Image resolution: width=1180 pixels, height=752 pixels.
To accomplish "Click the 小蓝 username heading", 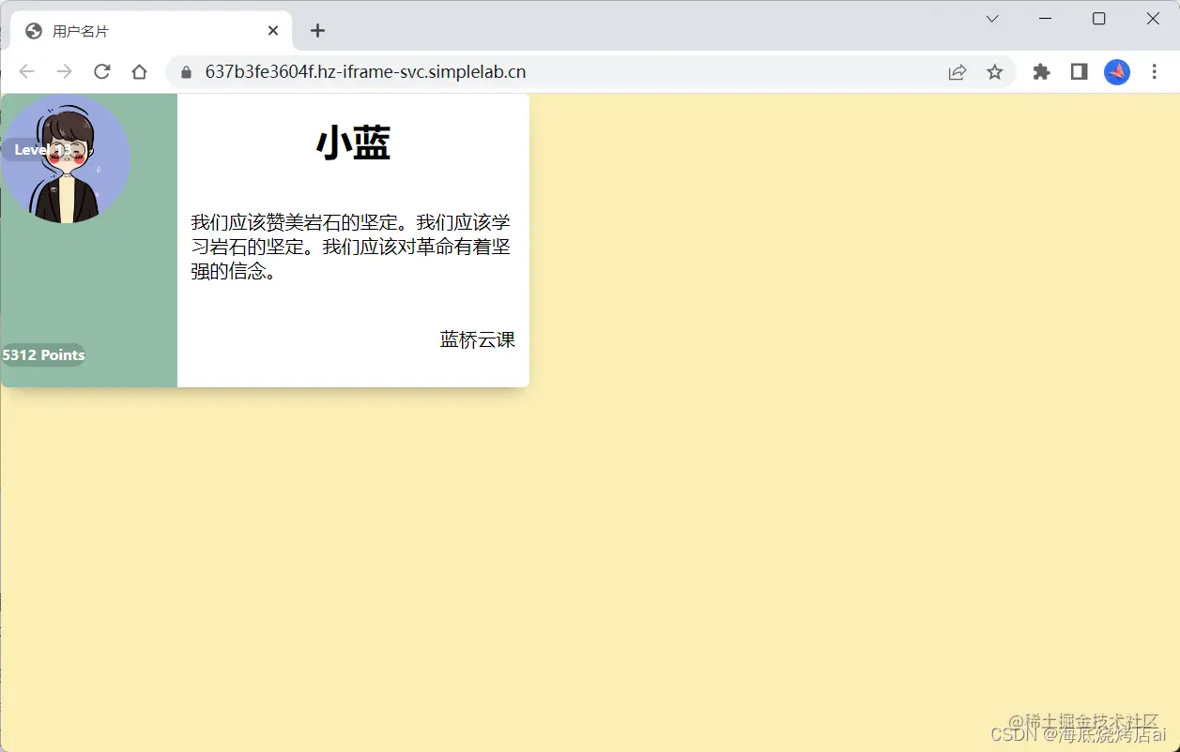I will [x=352, y=143].
